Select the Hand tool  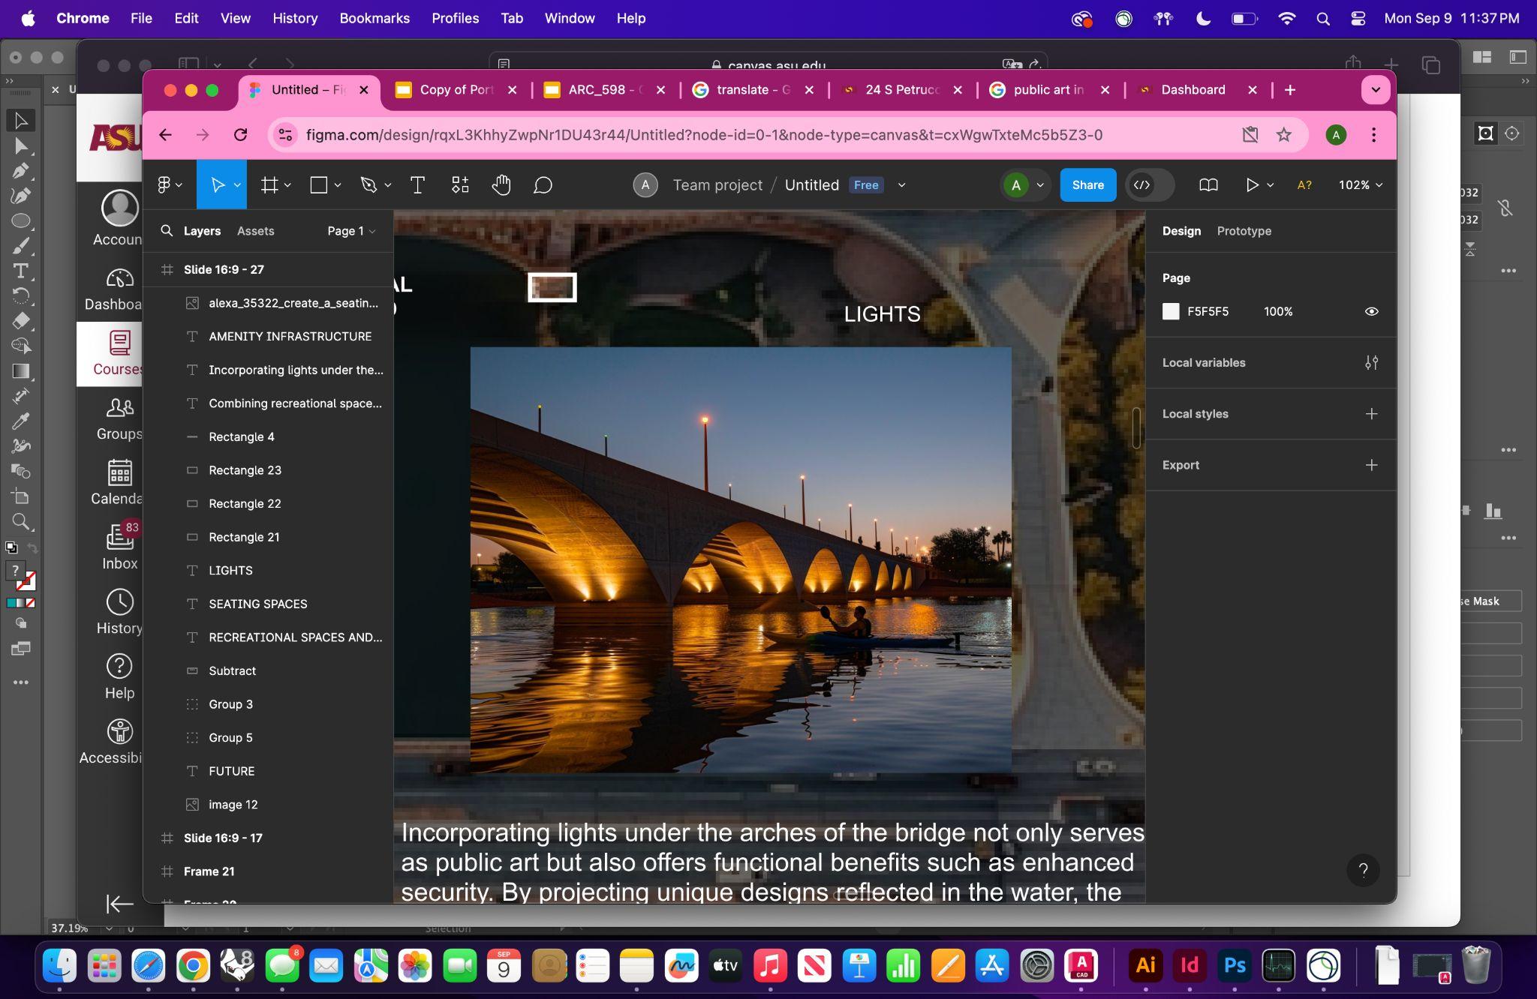[x=501, y=185]
